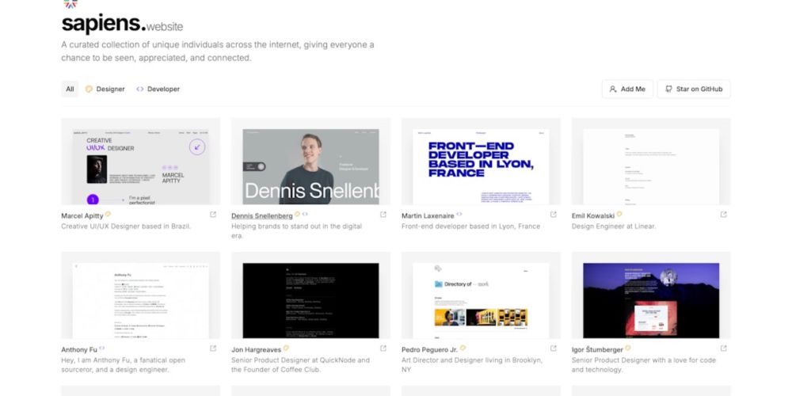
Task: Open Anthony Fu website thumbnail
Action: coord(140,295)
